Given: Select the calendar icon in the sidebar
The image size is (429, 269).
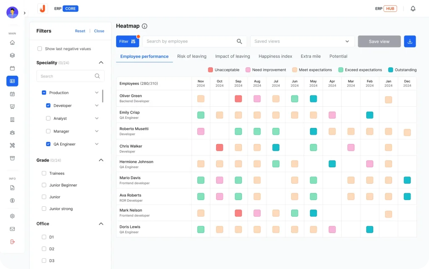Looking at the screenshot, I should click(12, 68).
